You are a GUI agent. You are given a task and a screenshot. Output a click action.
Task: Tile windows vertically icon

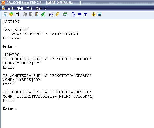point(85,15)
